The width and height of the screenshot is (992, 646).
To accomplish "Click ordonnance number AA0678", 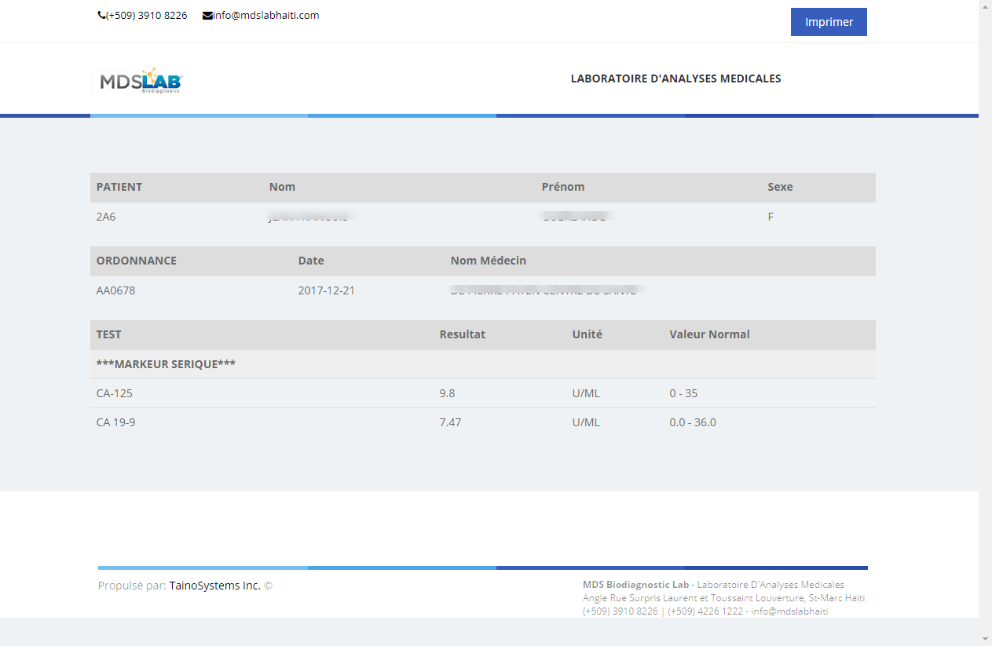I will click(115, 290).
